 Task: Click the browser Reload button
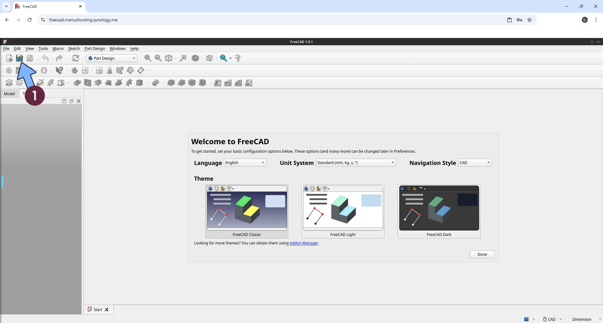pos(30,20)
